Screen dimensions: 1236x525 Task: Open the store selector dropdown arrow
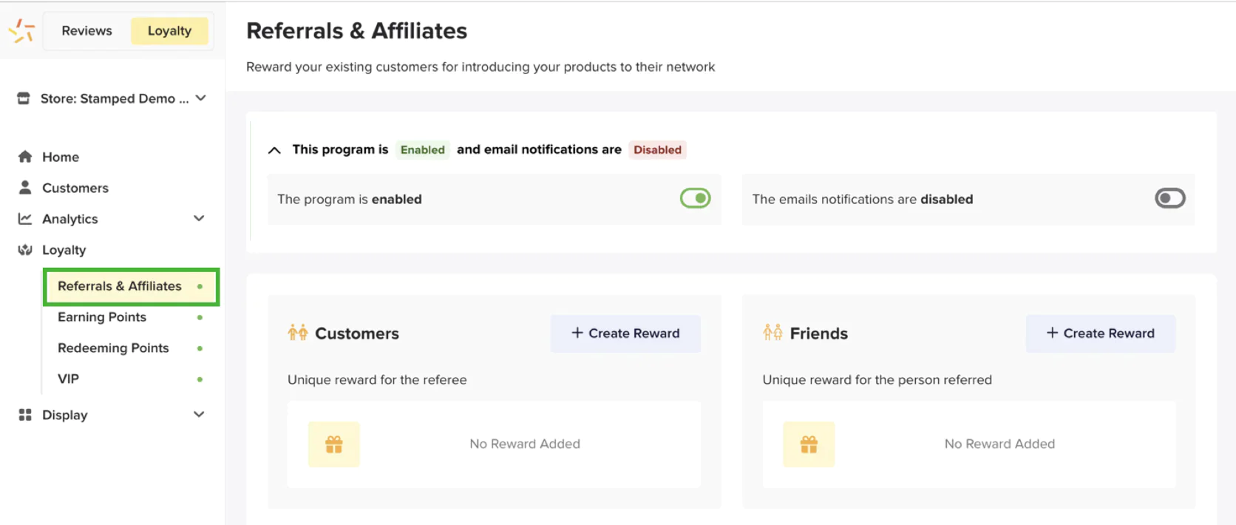click(200, 98)
